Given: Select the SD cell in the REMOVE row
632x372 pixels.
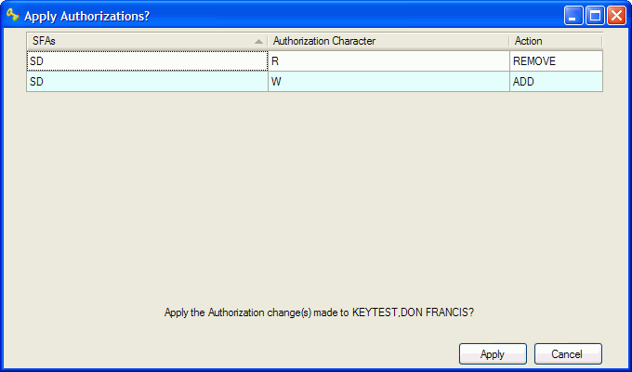Looking at the screenshot, I should 147,60.
